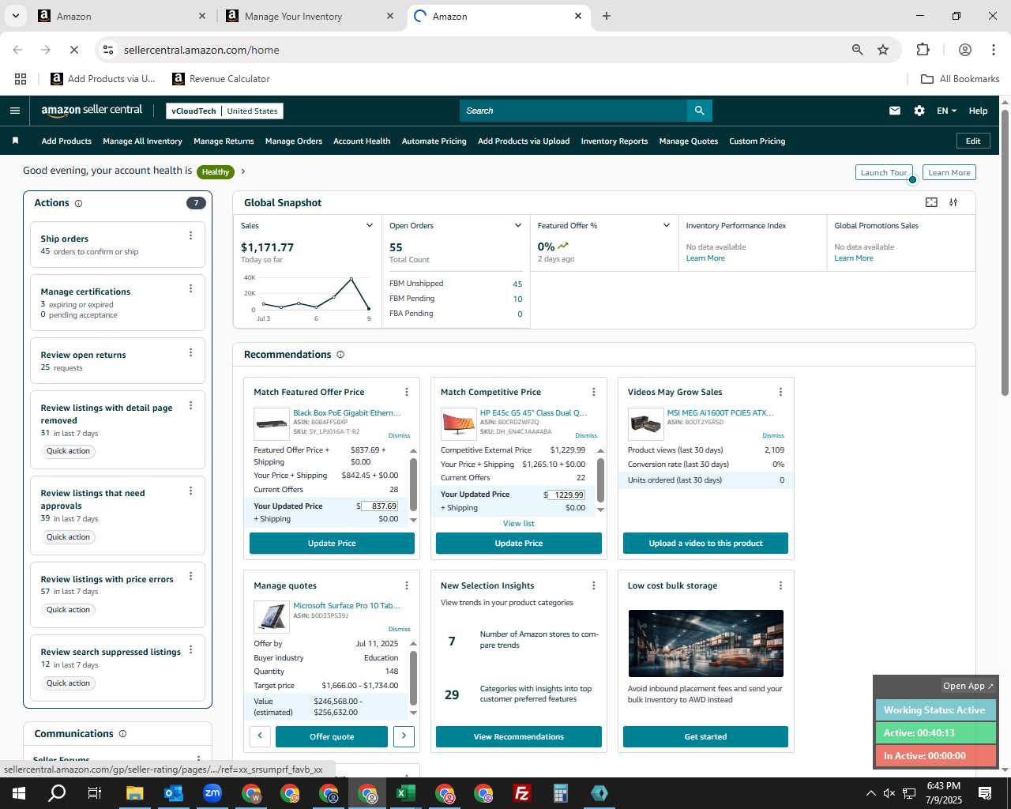
Task: Open New Selection Insights card menu
Action: 594,585
